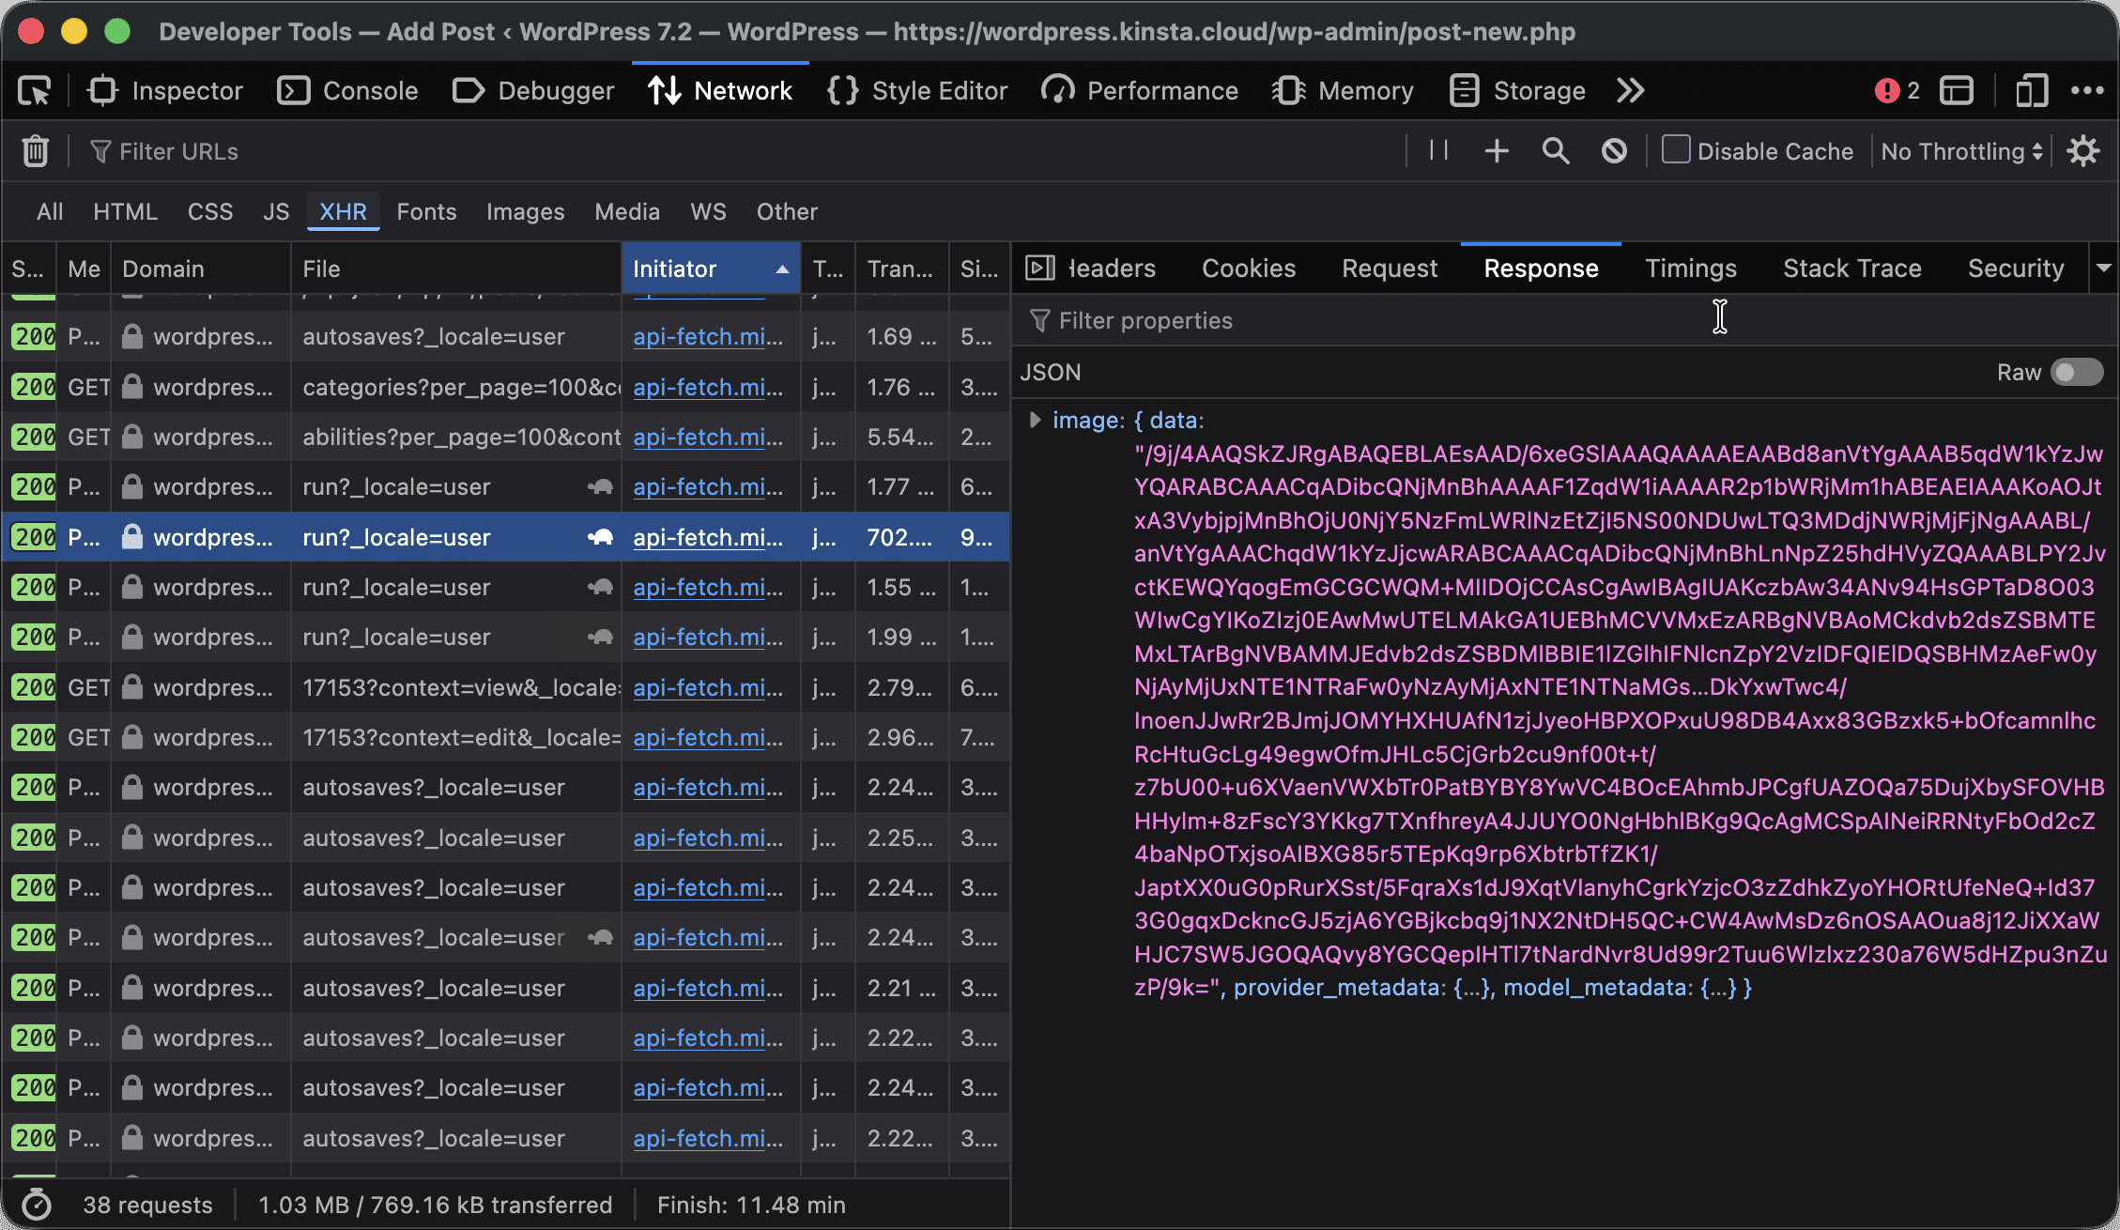
Task: Click the funnel icon in Filter properties
Action: pyautogui.click(x=1039, y=320)
